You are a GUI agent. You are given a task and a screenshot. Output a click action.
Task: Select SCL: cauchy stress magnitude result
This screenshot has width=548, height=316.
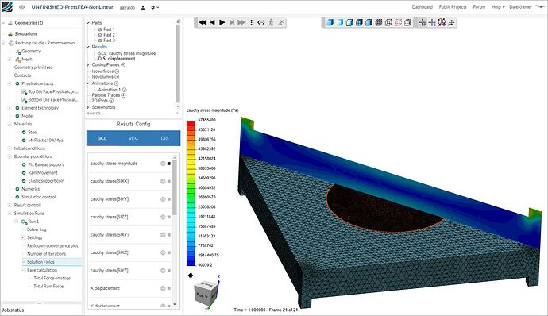click(x=127, y=53)
